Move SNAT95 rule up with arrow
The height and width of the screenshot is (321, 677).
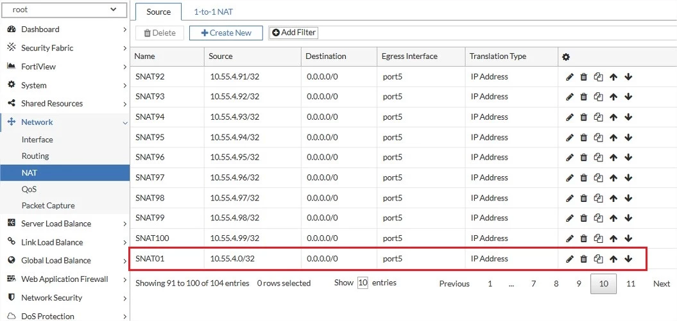coord(613,138)
